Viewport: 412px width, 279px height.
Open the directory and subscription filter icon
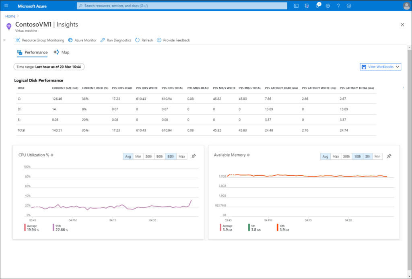(x=307, y=6)
